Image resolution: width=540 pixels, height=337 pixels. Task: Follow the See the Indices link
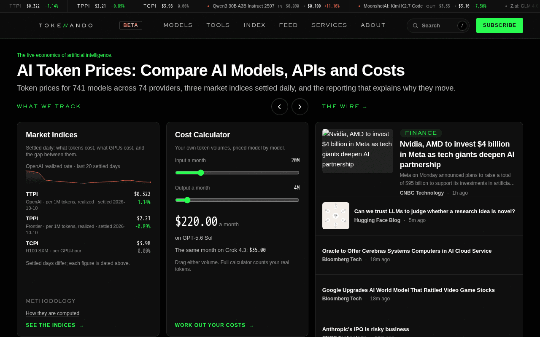(x=55, y=325)
